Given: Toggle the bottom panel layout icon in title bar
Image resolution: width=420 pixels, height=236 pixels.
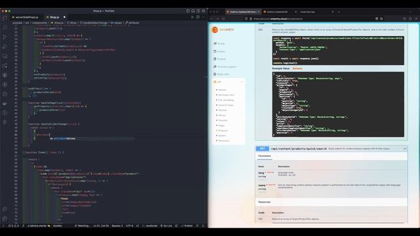Looking at the screenshot, I should coord(193,11).
